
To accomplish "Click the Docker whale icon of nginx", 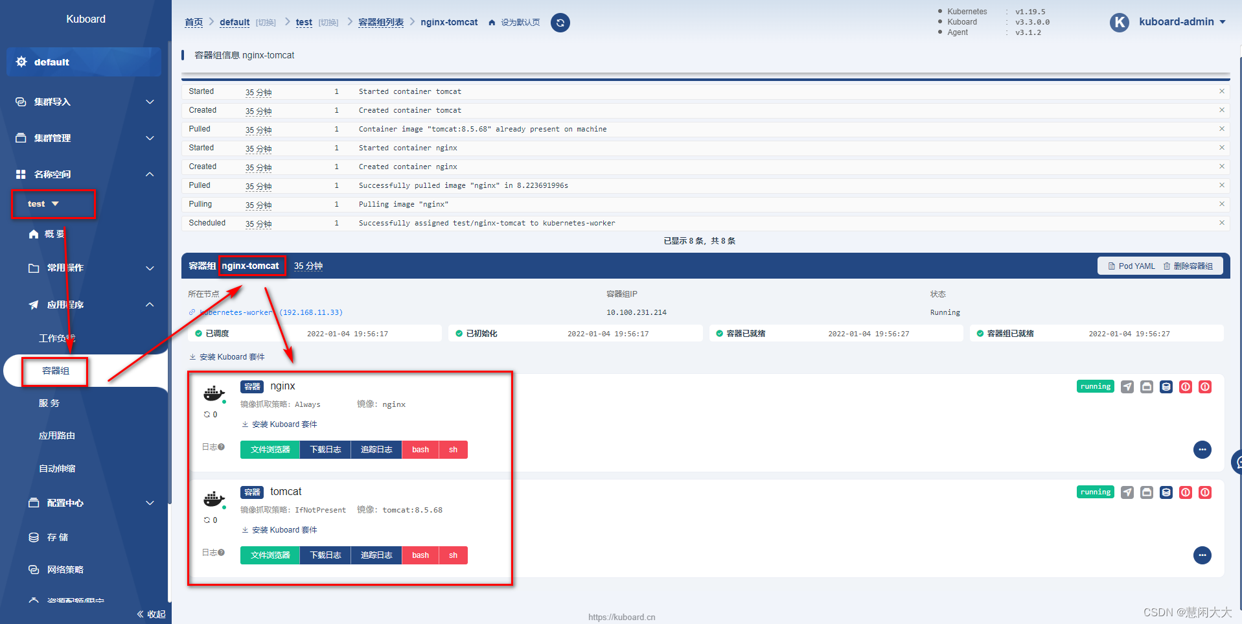I will 214,393.
